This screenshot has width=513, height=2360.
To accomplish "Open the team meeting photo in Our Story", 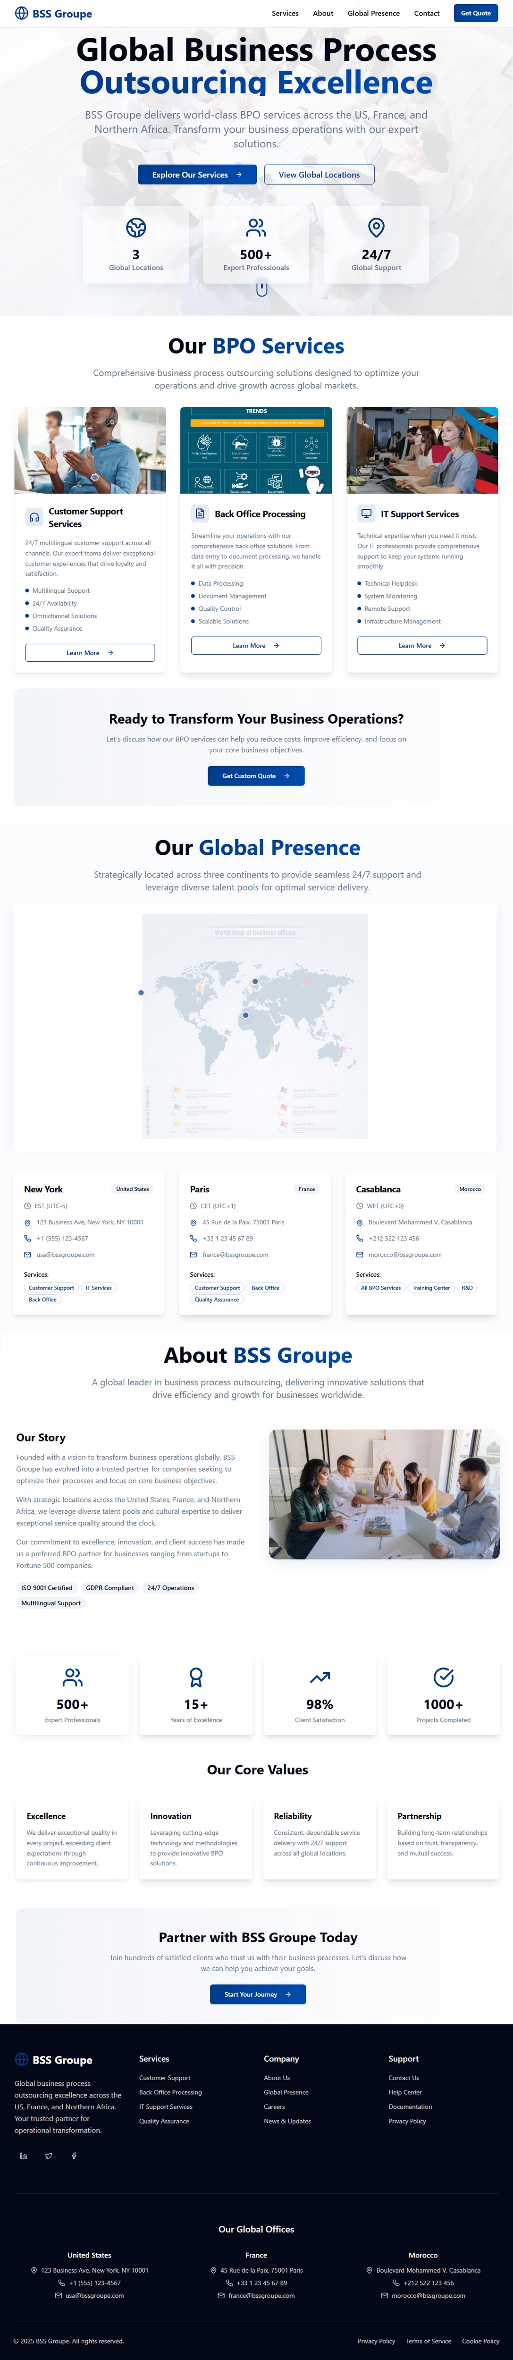I will tap(384, 1494).
